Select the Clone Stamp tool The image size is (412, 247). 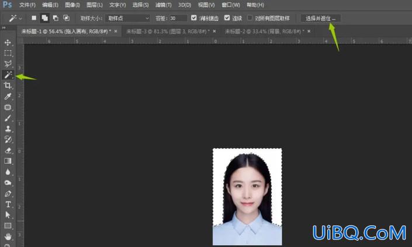click(8, 128)
